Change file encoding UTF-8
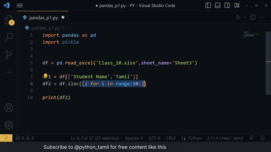The width and height of the screenshot is (271, 152). [x=155, y=138]
